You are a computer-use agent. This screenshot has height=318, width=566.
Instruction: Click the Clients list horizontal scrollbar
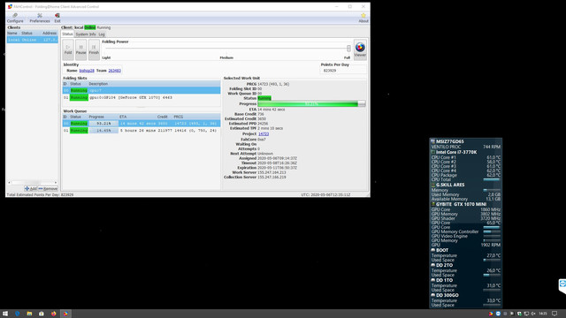(x=33, y=183)
